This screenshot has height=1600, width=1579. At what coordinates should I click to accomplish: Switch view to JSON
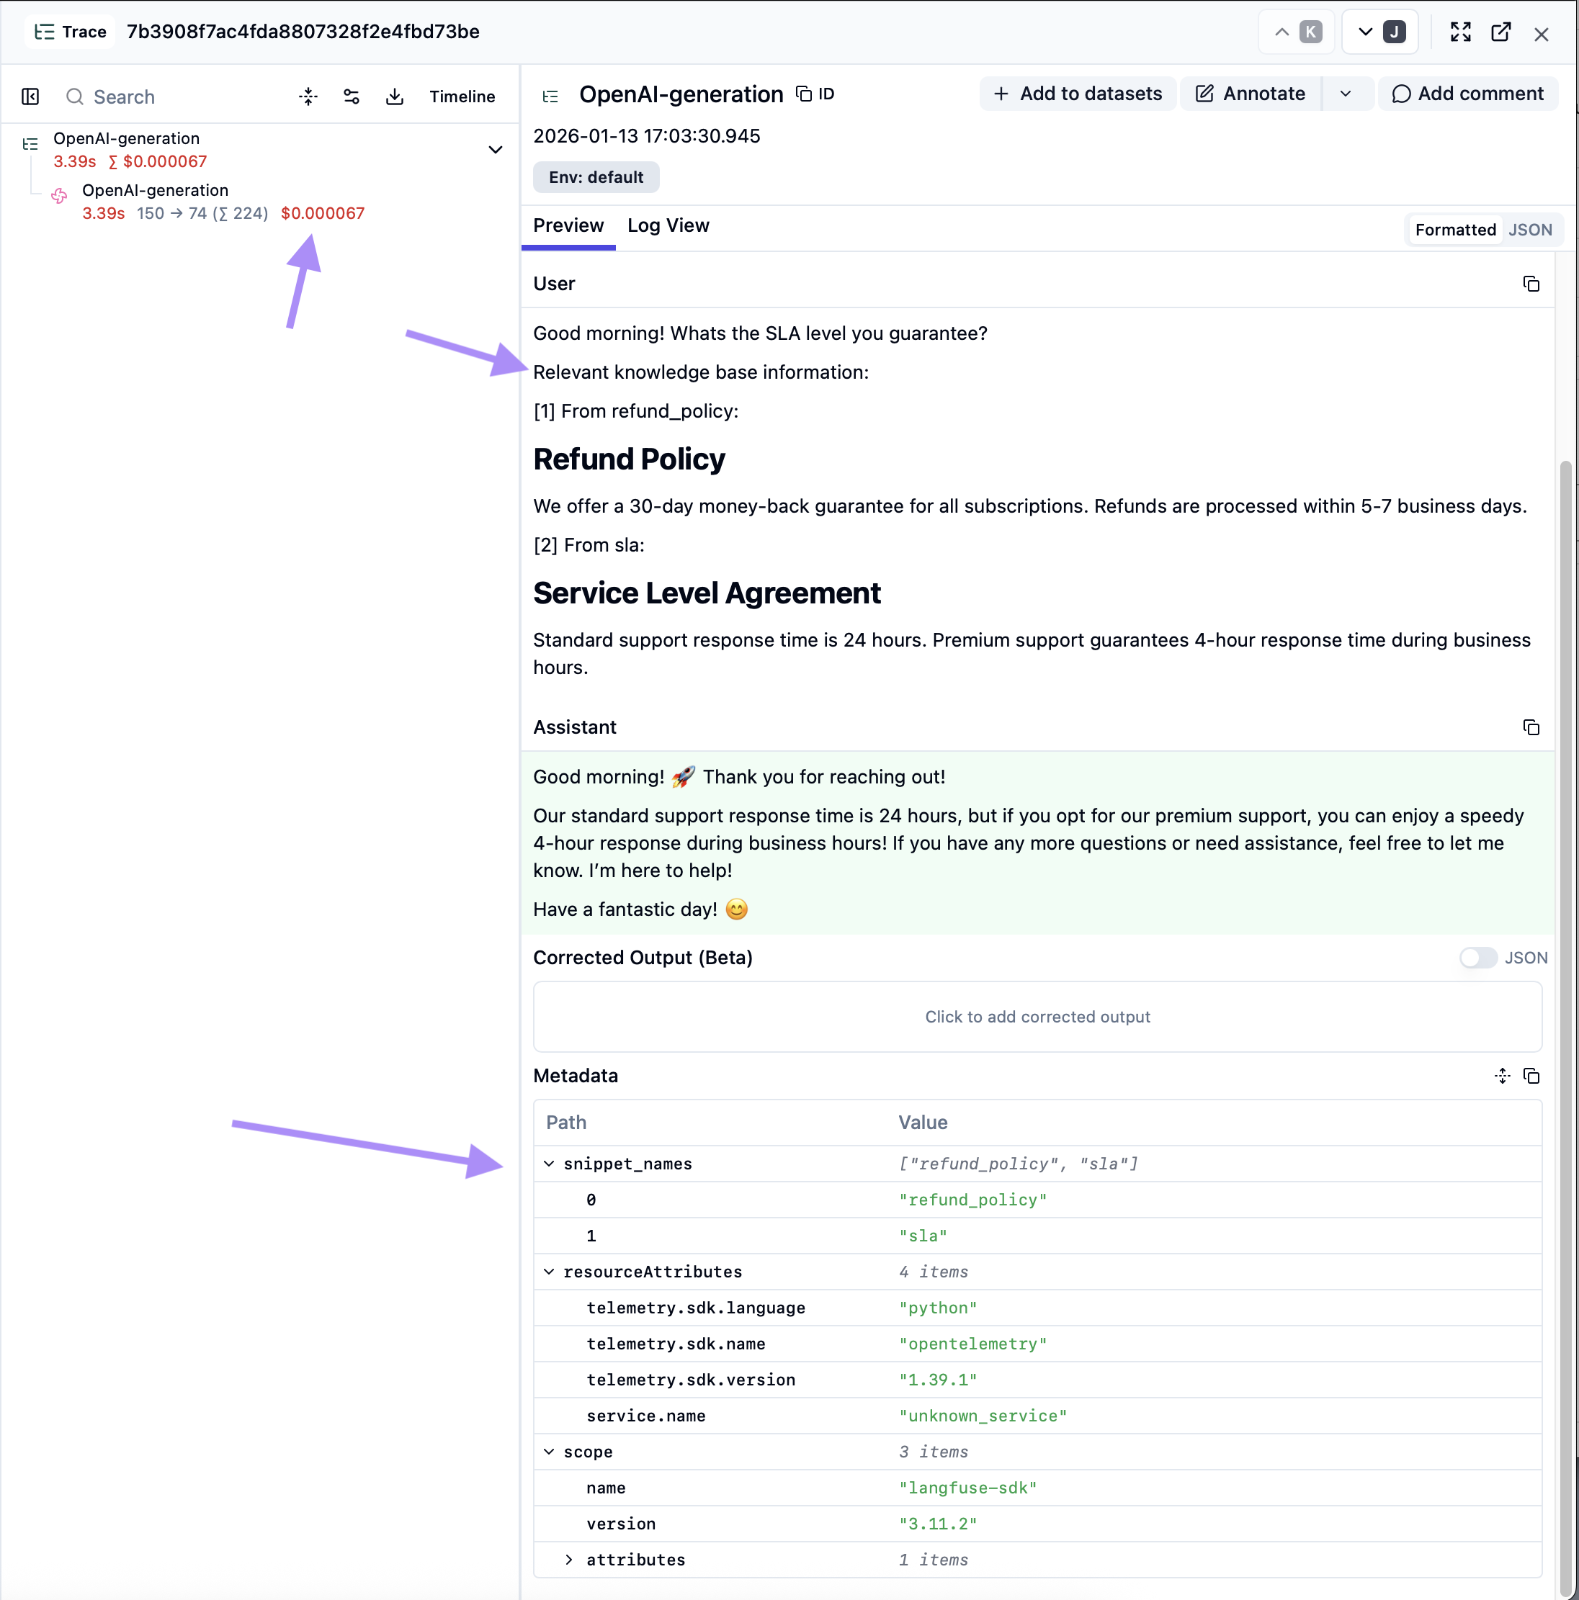(x=1530, y=230)
